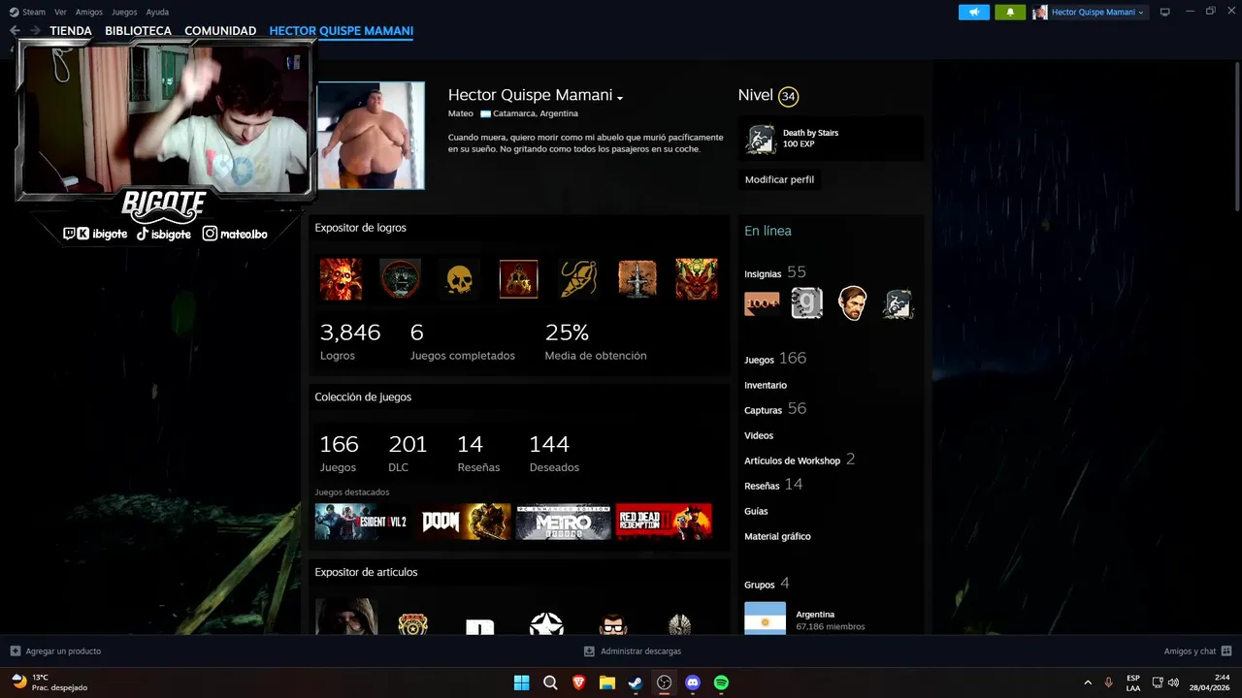The width and height of the screenshot is (1242, 698).
Task: Open the Inventario link
Action: [x=766, y=385]
